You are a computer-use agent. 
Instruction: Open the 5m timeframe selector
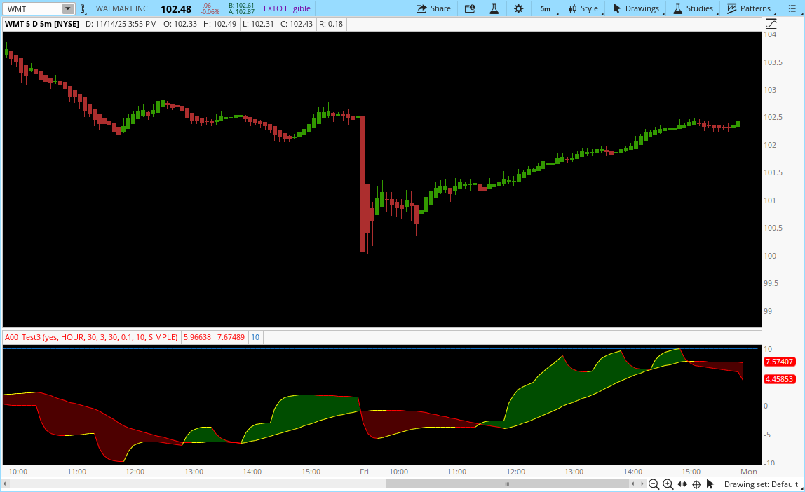[545, 8]
